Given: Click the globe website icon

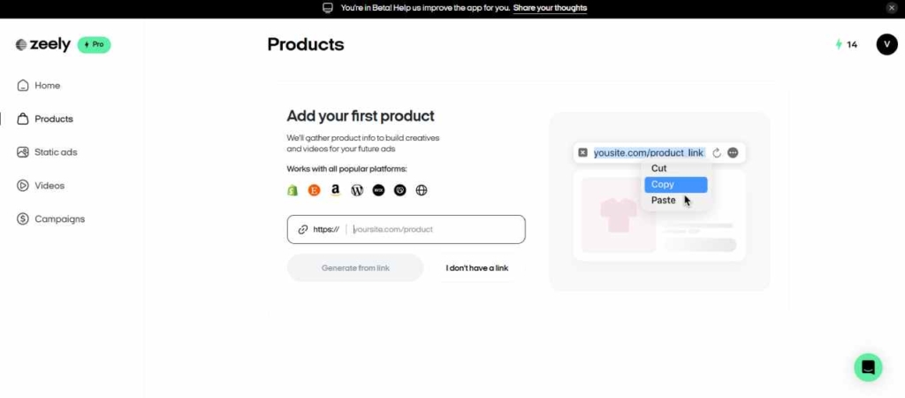Looking at the screenshot, I should point(422,190).
